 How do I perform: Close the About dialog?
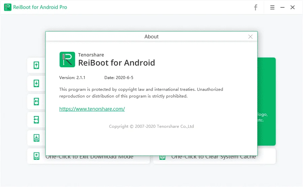click(250, 37)
